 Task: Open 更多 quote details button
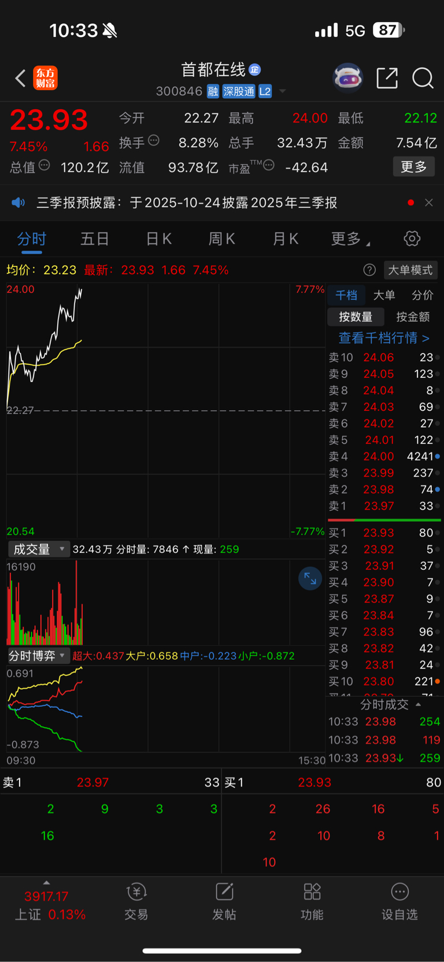pyautogui.click(x=413, y=166)
